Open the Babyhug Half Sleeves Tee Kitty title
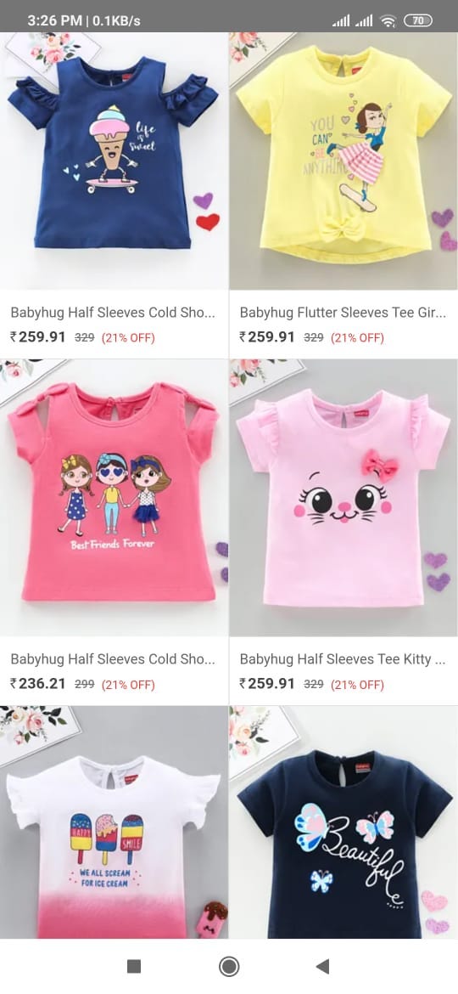This screenshot has width=458, height=994. point(343,659)
